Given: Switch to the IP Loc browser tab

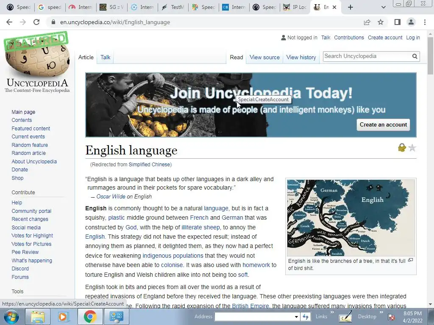Looking at the screenshot, I should tap(295, 7).
